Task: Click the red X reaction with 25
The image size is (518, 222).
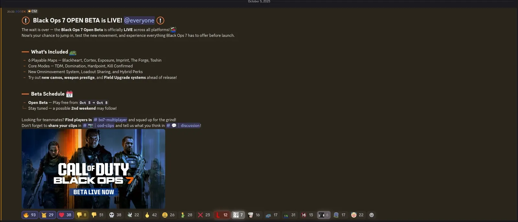Action: [x=204, y=215]
